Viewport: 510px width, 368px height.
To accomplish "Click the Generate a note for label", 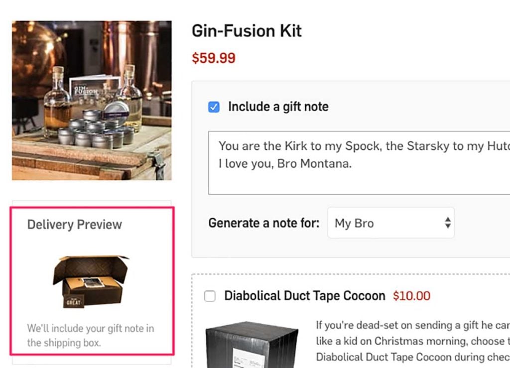I will point(264,223).
